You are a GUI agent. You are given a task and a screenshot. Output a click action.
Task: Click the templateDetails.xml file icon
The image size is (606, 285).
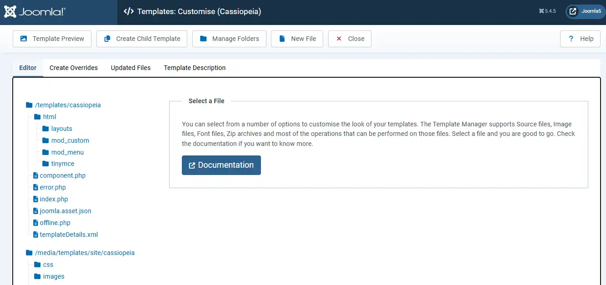[36, 235]
